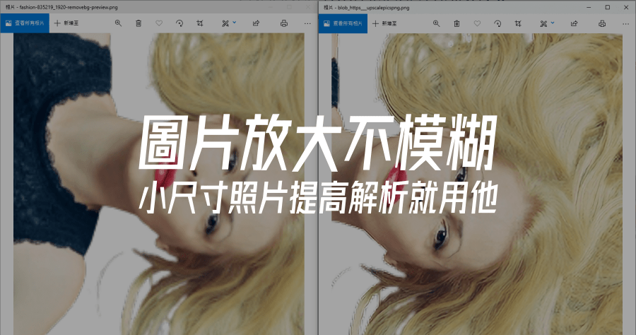
Task: Minimize the right Photos window
Action: point(589,7)
